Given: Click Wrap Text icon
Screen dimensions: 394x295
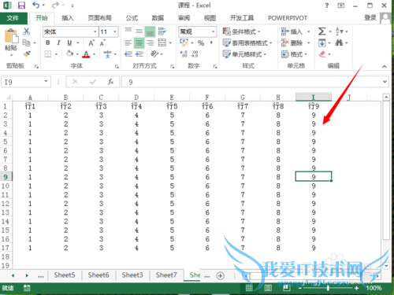Looking at the screenshot, I should (x=162, y=31).
